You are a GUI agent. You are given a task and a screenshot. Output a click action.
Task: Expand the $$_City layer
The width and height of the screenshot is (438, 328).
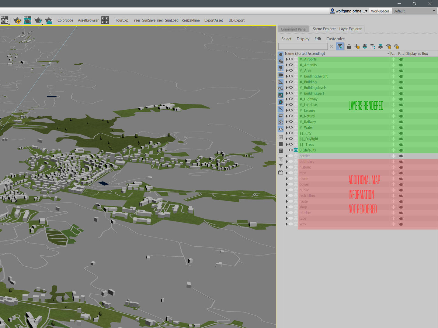click(x=287, y=133)
